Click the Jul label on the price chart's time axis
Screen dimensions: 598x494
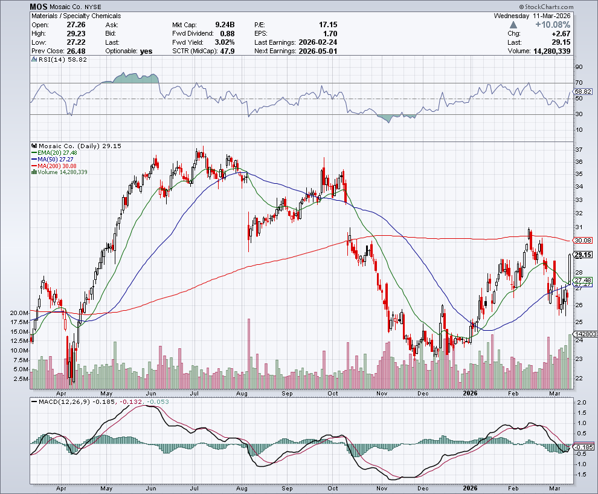195,393
